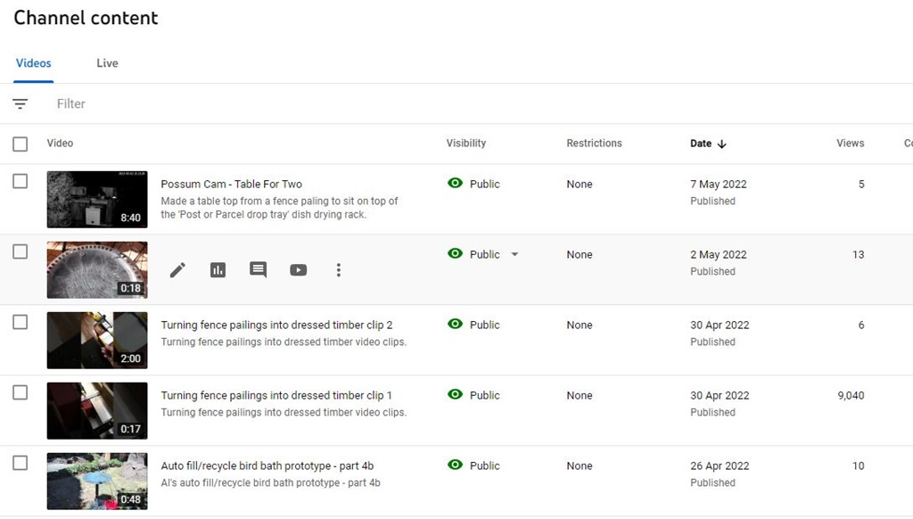
Task: Click the View on YouTube icon
Action: [298, 270]
